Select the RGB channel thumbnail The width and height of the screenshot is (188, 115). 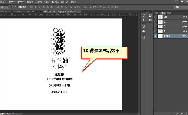tap(160, 17)
